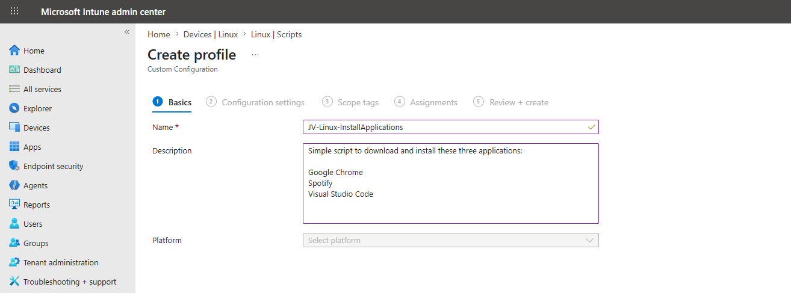Click the Description text area
The width and height of the screenshot is (791, 293).
(x=450, y=184)
